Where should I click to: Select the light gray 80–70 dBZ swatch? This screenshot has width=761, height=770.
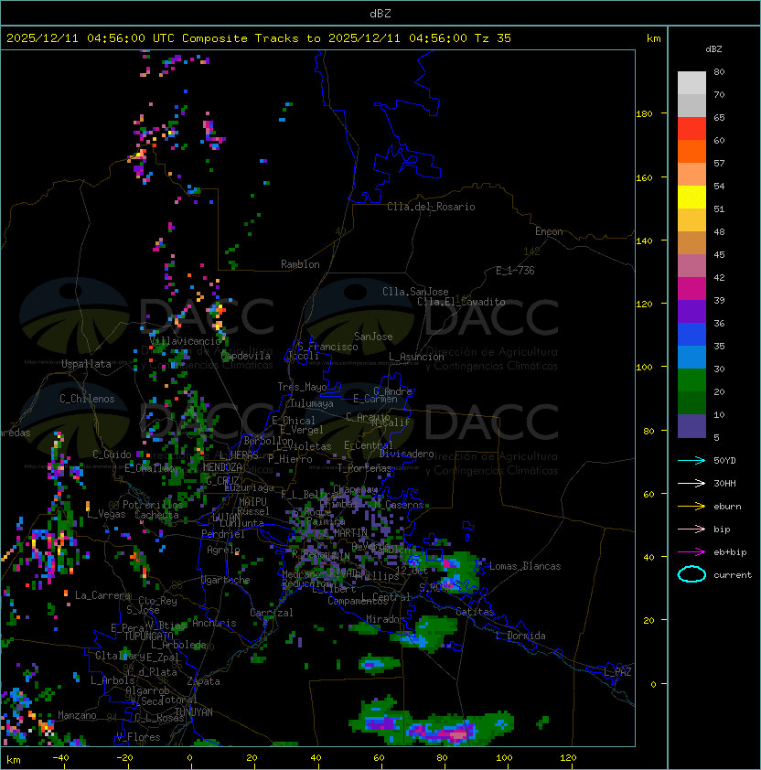(691, 83)
